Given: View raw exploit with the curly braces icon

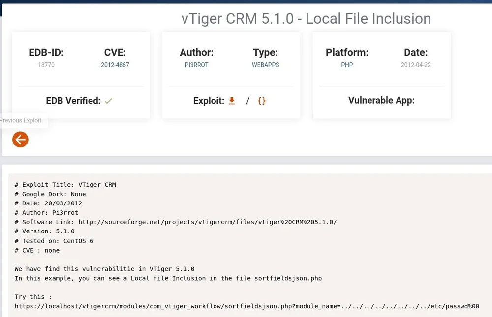Looking at the screenshot, I should (x=262, y=101).
